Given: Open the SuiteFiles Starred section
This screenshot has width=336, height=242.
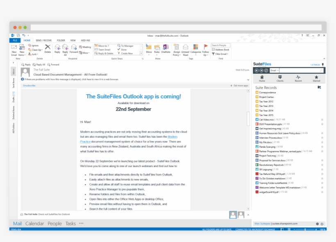Looking at the screenshot, I should pos(316,78).
